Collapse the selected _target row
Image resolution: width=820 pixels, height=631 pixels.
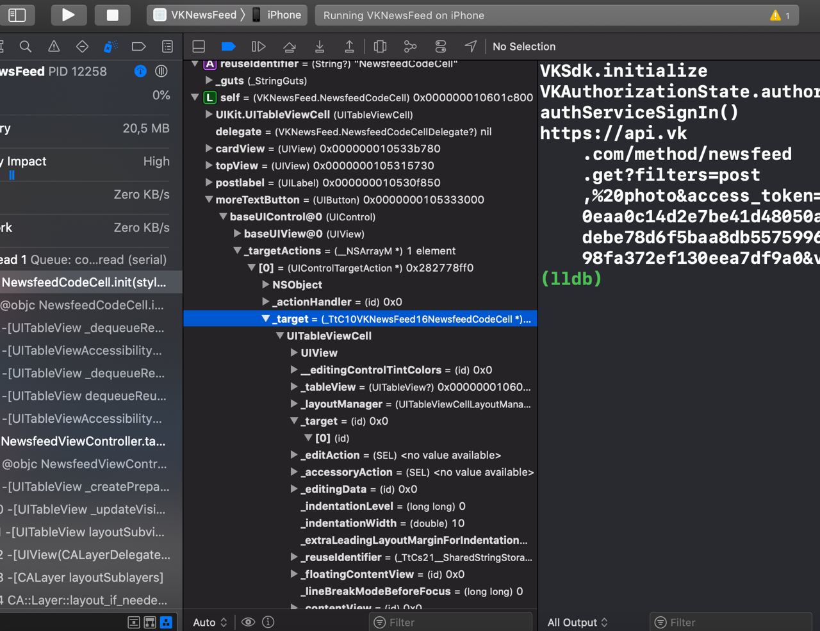click(266, 318)
